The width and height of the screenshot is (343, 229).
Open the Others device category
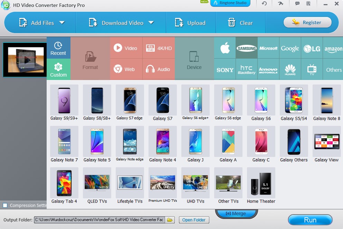click(333, 69)
